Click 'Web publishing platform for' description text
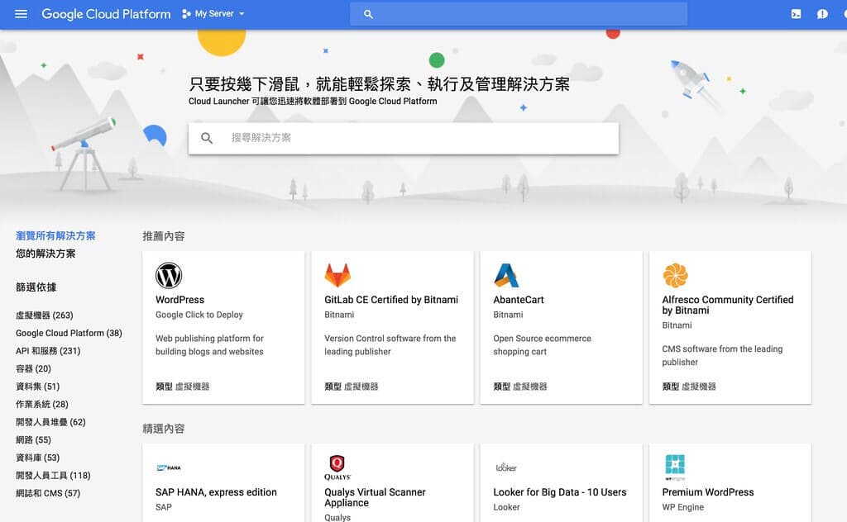 (209, 339)
